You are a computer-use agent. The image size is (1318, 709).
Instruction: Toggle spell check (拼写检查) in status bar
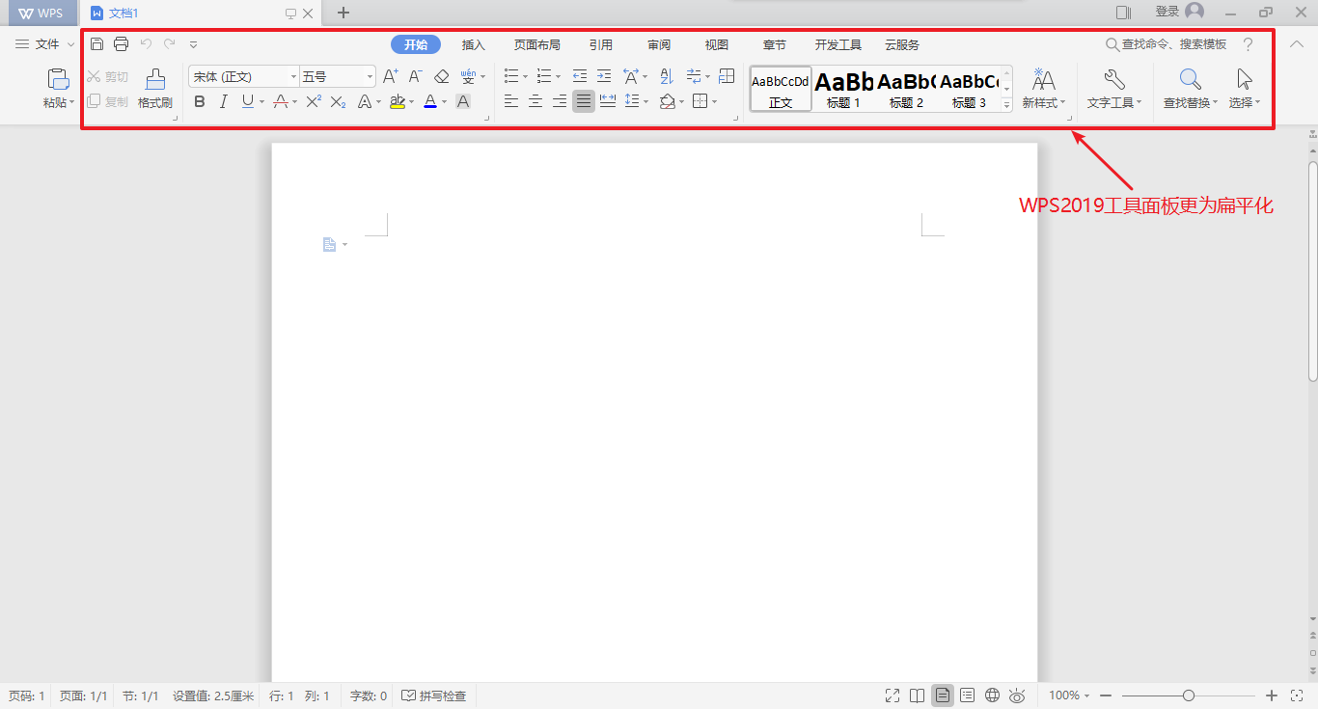(434, 695)
